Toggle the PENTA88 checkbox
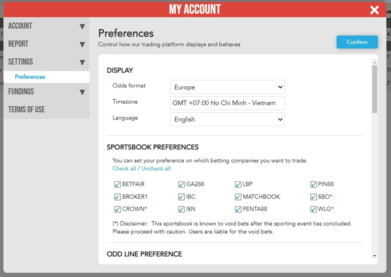 [x=238, y=209]
